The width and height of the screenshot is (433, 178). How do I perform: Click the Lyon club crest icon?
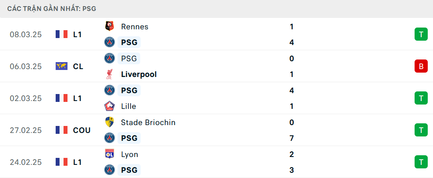pos(109,154)
